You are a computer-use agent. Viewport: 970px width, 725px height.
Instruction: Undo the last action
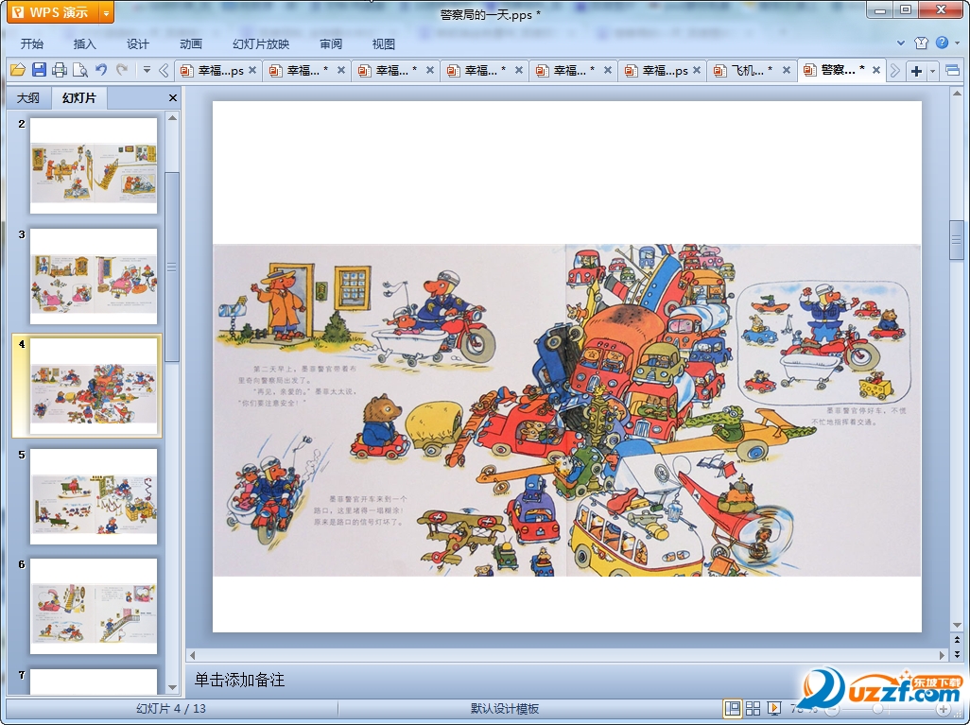coord(101,70)
